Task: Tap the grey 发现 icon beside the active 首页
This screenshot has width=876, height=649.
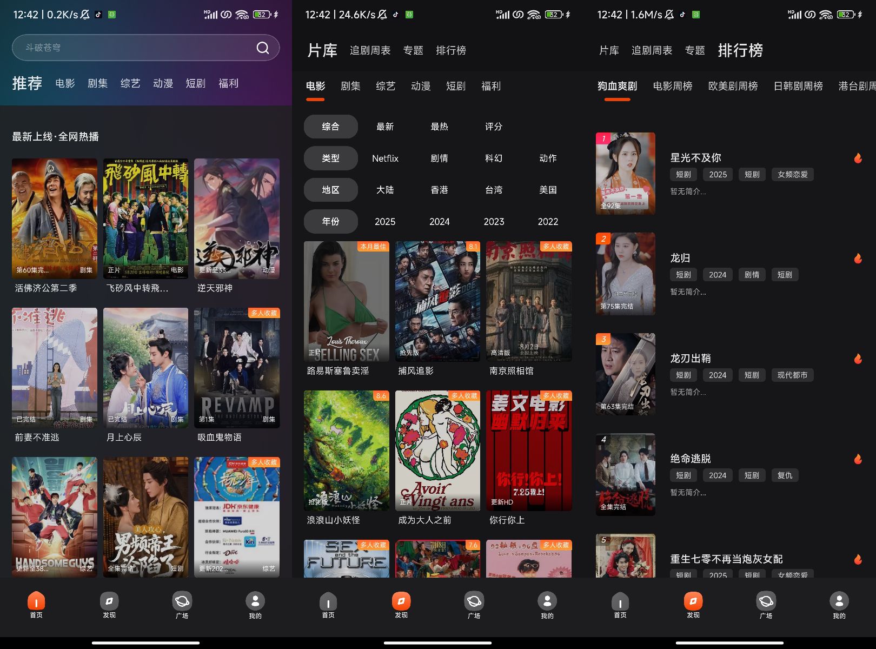Action: click(109, 601)
